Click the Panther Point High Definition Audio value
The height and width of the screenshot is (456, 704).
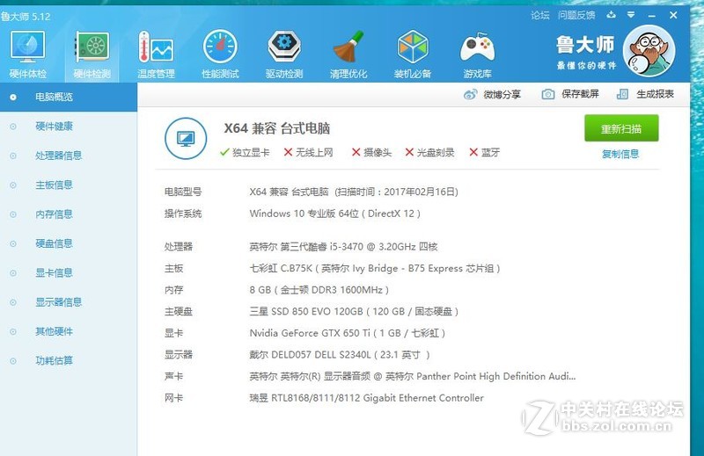(413, 376)
